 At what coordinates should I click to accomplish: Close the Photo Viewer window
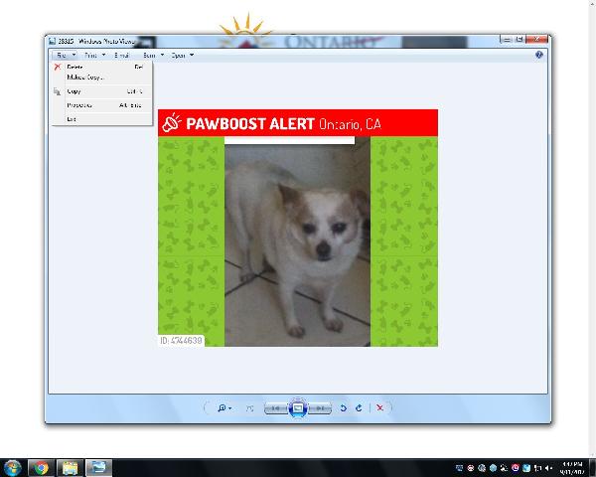click(536, 39)
